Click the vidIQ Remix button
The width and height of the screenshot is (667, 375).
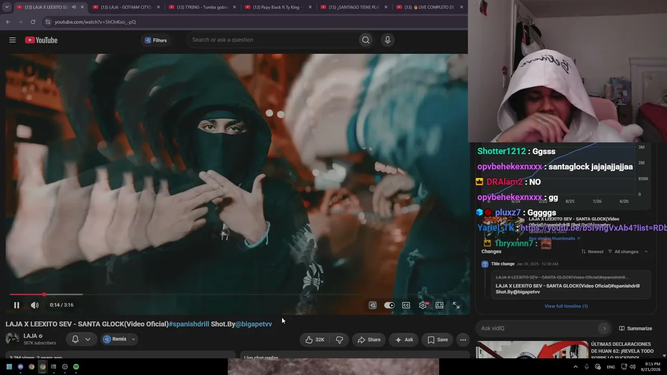115,339
